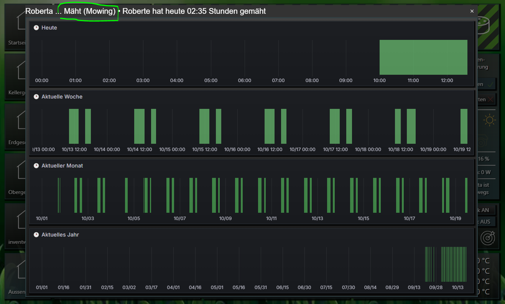Switch on using the AN button
505x304 pixels.
[x=486, y=210]
